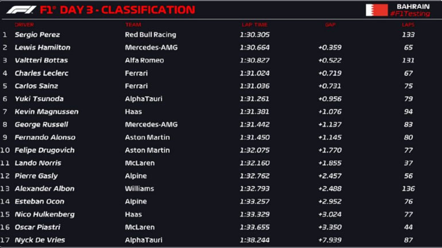Click the Bahrain flag icon
The height and width of the screenshot is (248, 442).
click(x=377, y=10)
